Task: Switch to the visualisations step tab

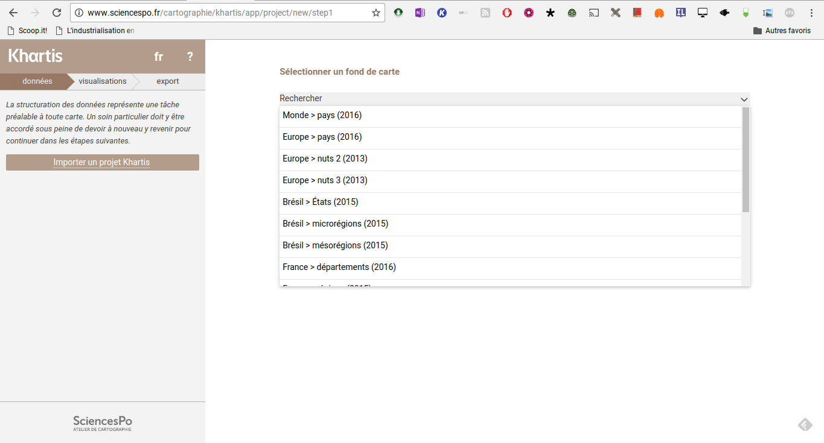Action: (103, 81)
